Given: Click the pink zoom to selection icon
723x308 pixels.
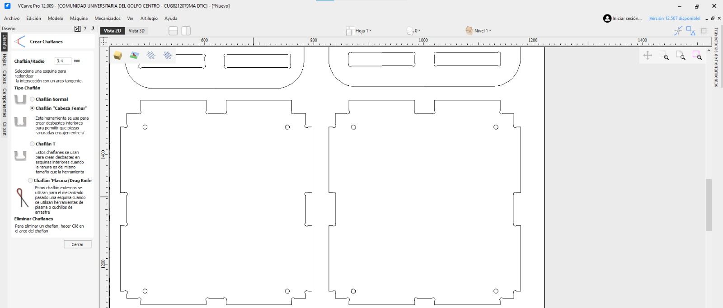Looking at the screenshot, I should point(697,56).
